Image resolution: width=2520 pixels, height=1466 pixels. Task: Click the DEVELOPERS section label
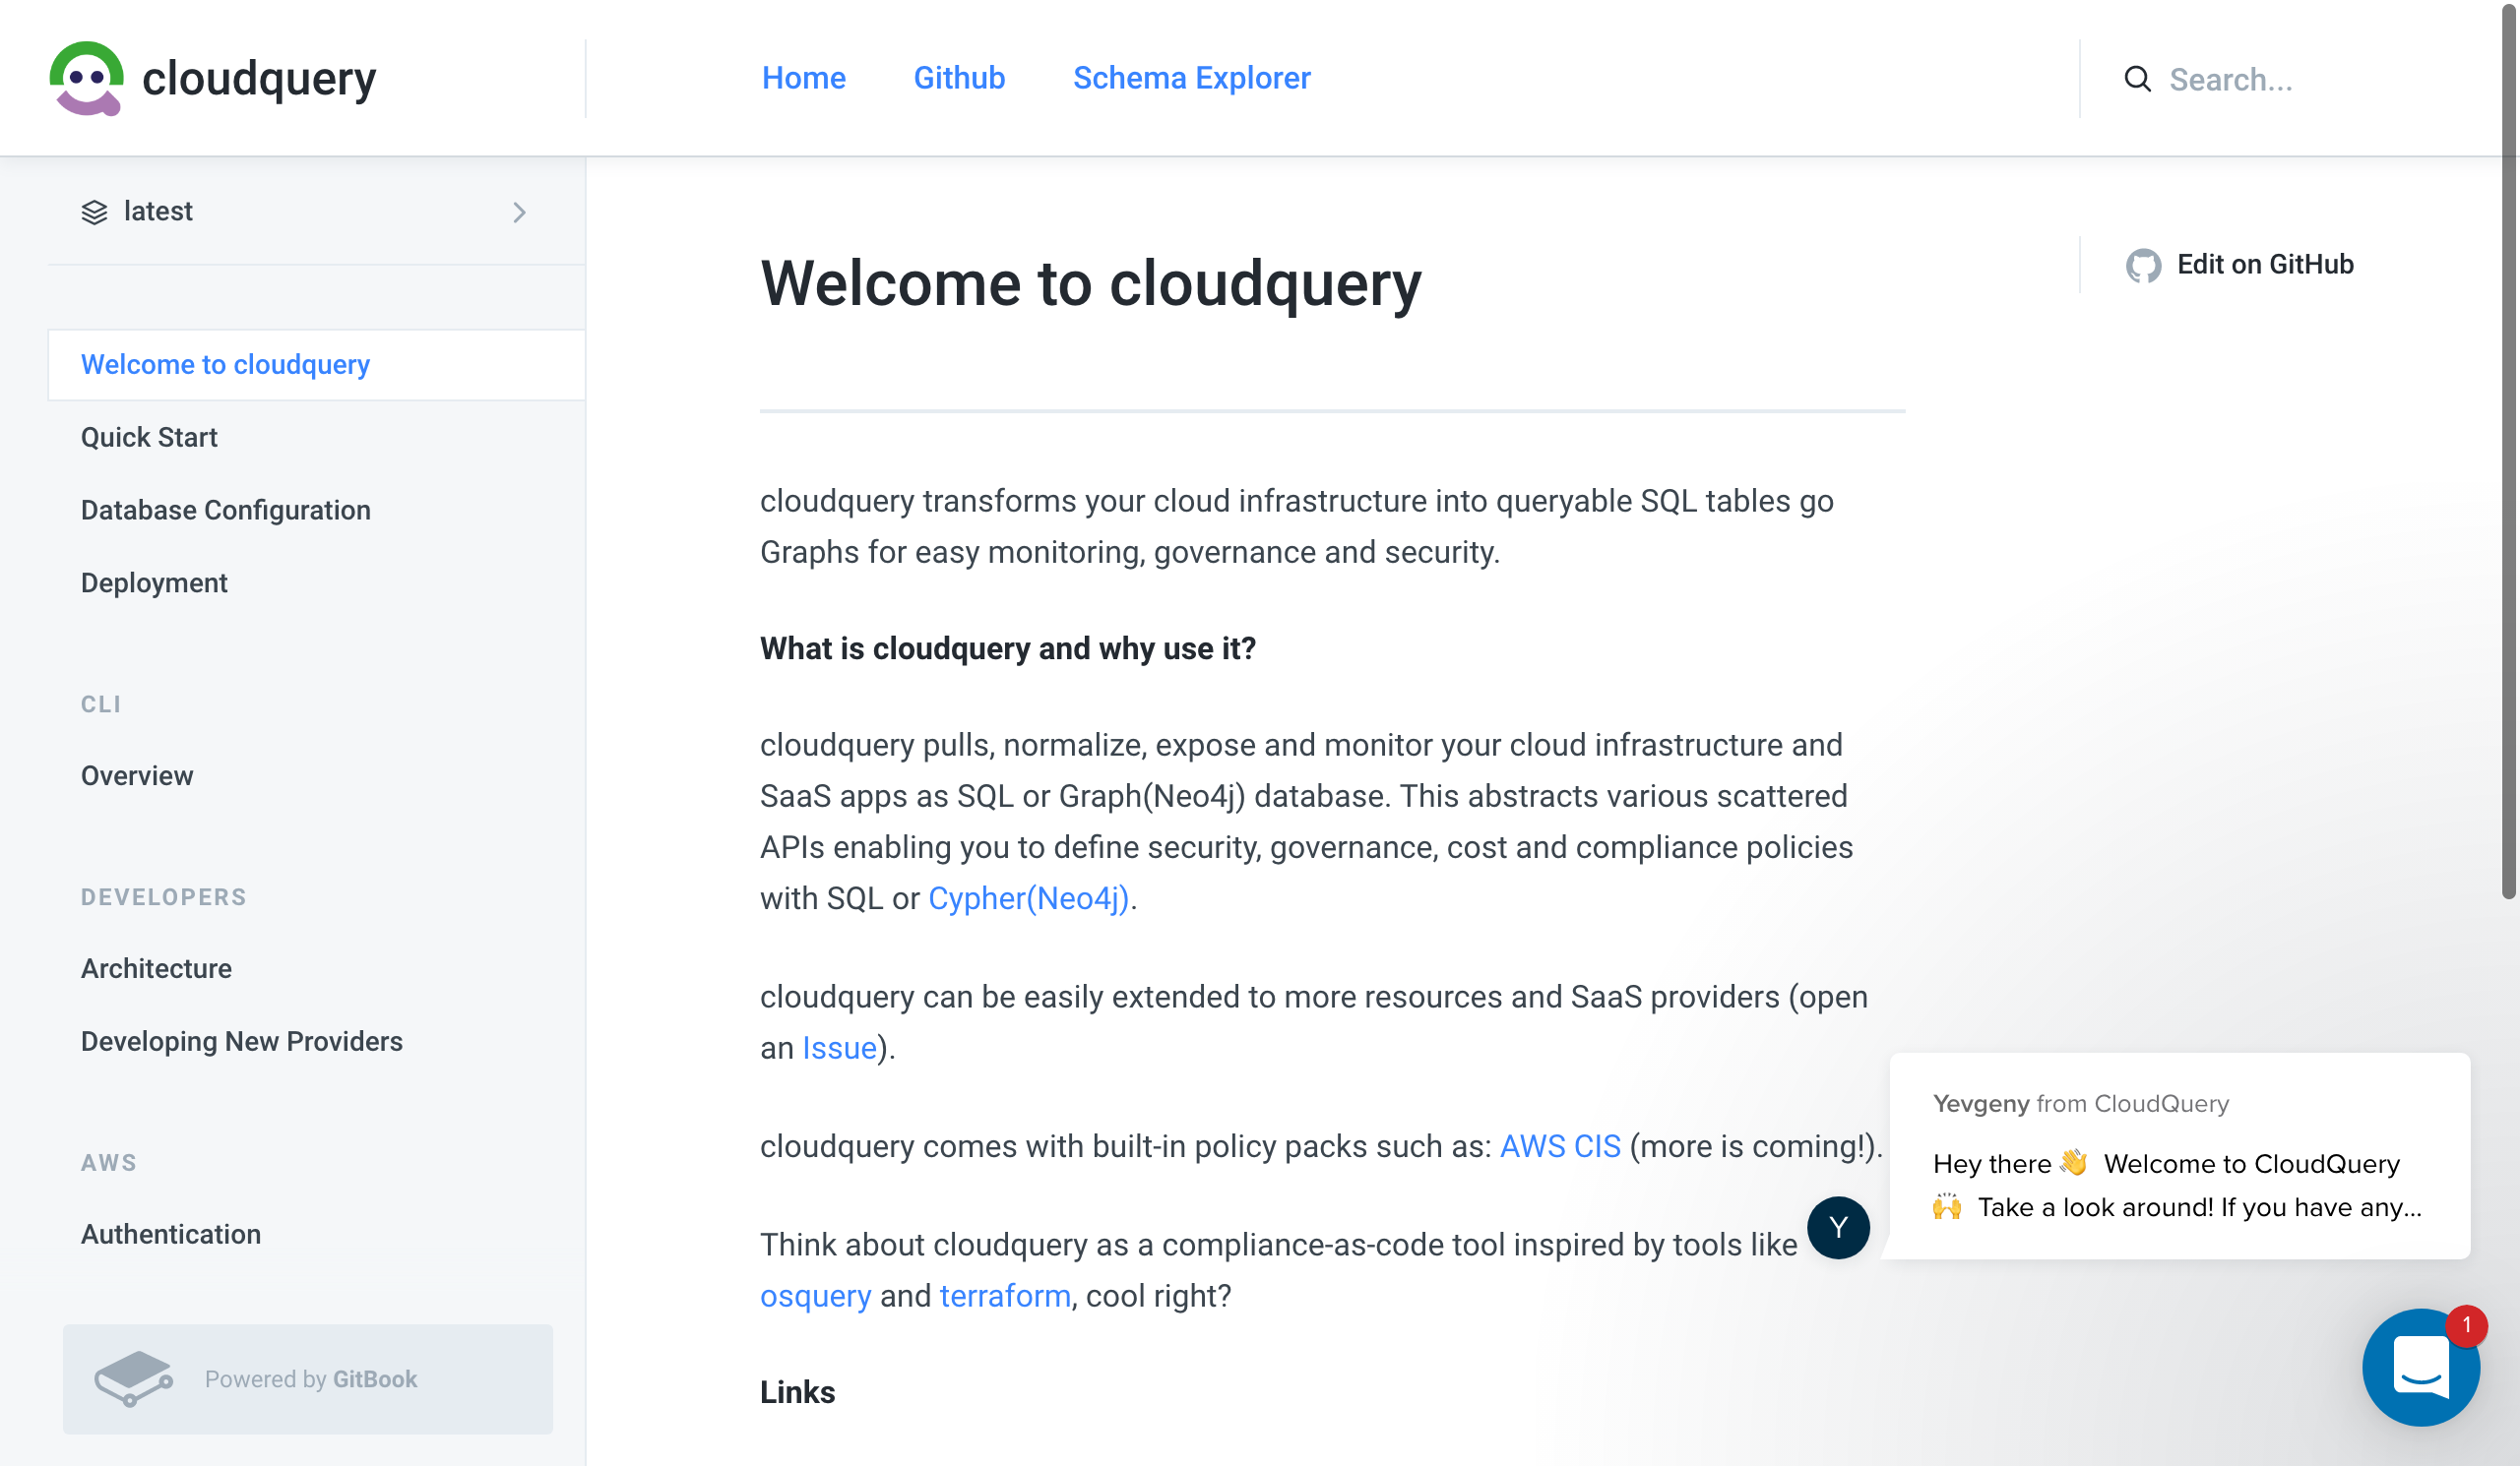pos(163,896)
